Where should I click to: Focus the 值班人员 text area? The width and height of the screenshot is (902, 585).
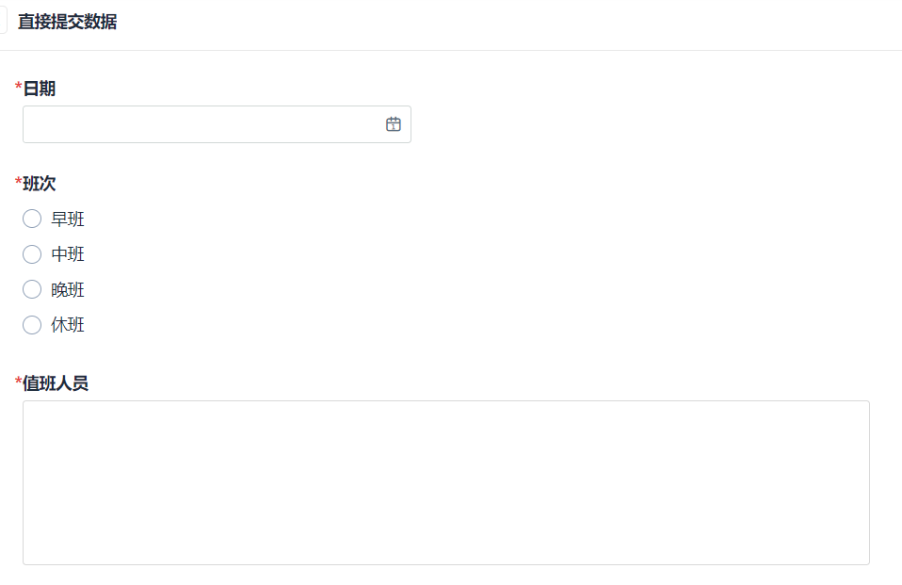445,482
